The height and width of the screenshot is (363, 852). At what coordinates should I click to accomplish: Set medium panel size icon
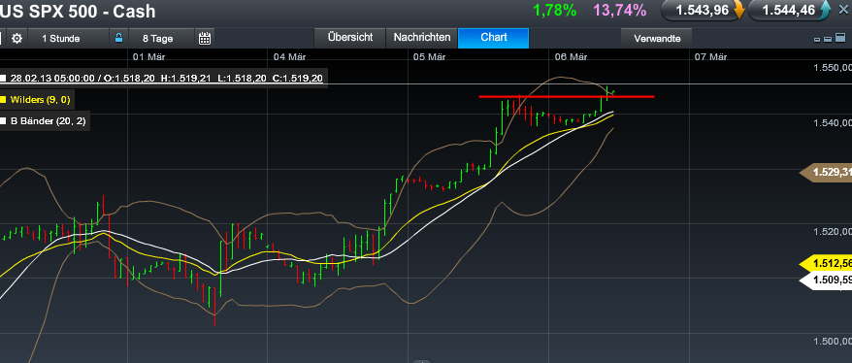(828, 39)
